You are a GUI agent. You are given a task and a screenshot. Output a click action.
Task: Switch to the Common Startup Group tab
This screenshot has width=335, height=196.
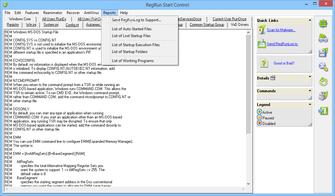207,25
